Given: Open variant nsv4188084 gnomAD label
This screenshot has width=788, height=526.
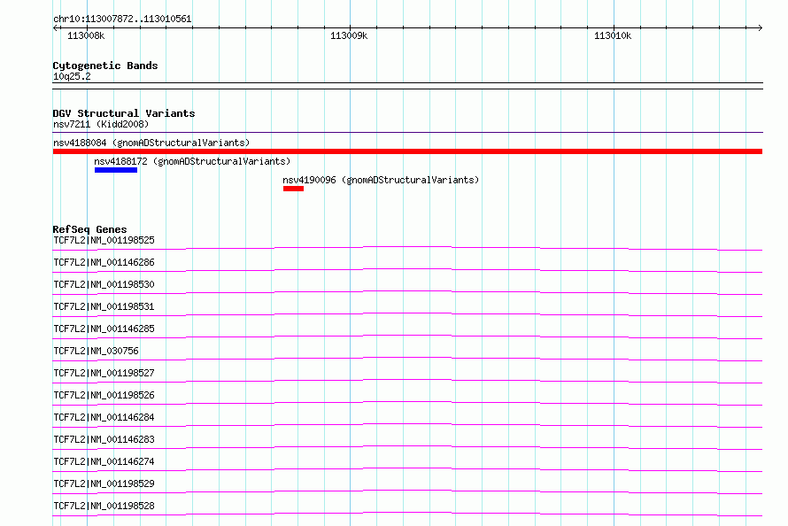Looking at the screenshot, I should (x=151, y=143).
